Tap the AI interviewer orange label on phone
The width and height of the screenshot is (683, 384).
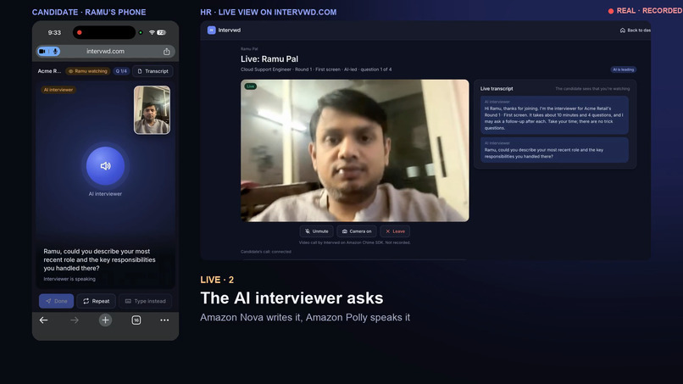click(x=58, y=90)
